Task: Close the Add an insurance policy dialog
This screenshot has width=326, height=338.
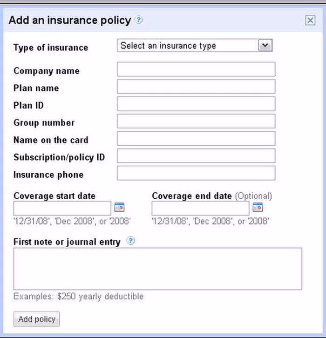Action: (310, 20)
